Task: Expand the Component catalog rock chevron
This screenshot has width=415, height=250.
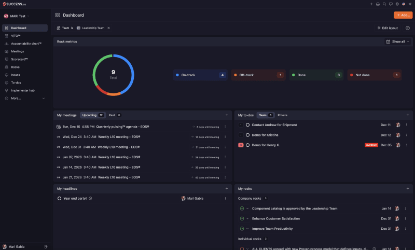Action: pyautogui.click(x=247, y=209)
